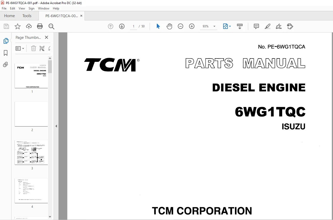Screen dimensions: 333x220
Task: Select the blank page 2 thumbnail
Action: point(31,114)
